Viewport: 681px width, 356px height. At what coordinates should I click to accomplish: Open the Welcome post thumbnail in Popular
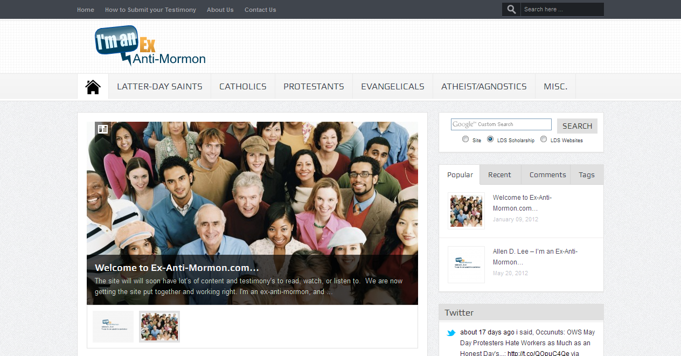pyautogui.click(x=466, y=211)
